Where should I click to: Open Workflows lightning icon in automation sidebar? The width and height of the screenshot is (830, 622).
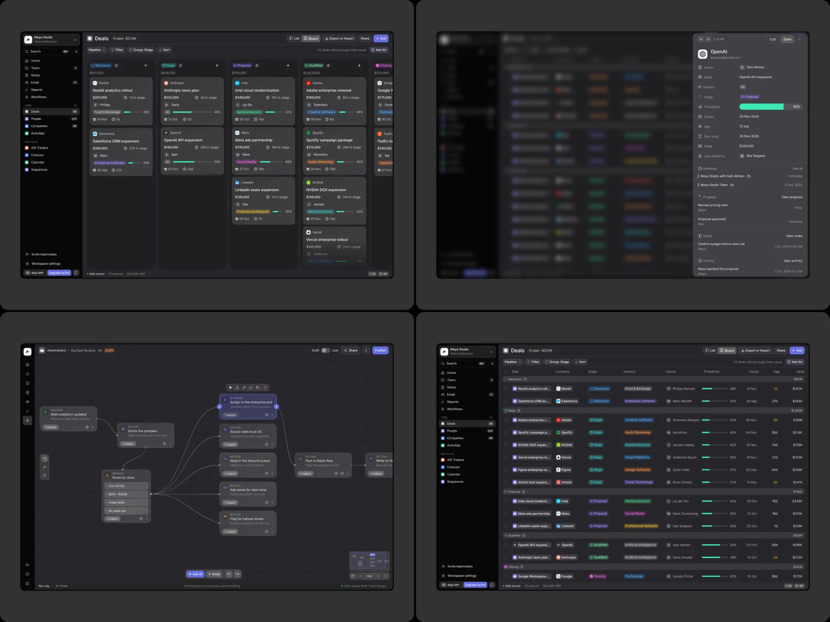28,420
